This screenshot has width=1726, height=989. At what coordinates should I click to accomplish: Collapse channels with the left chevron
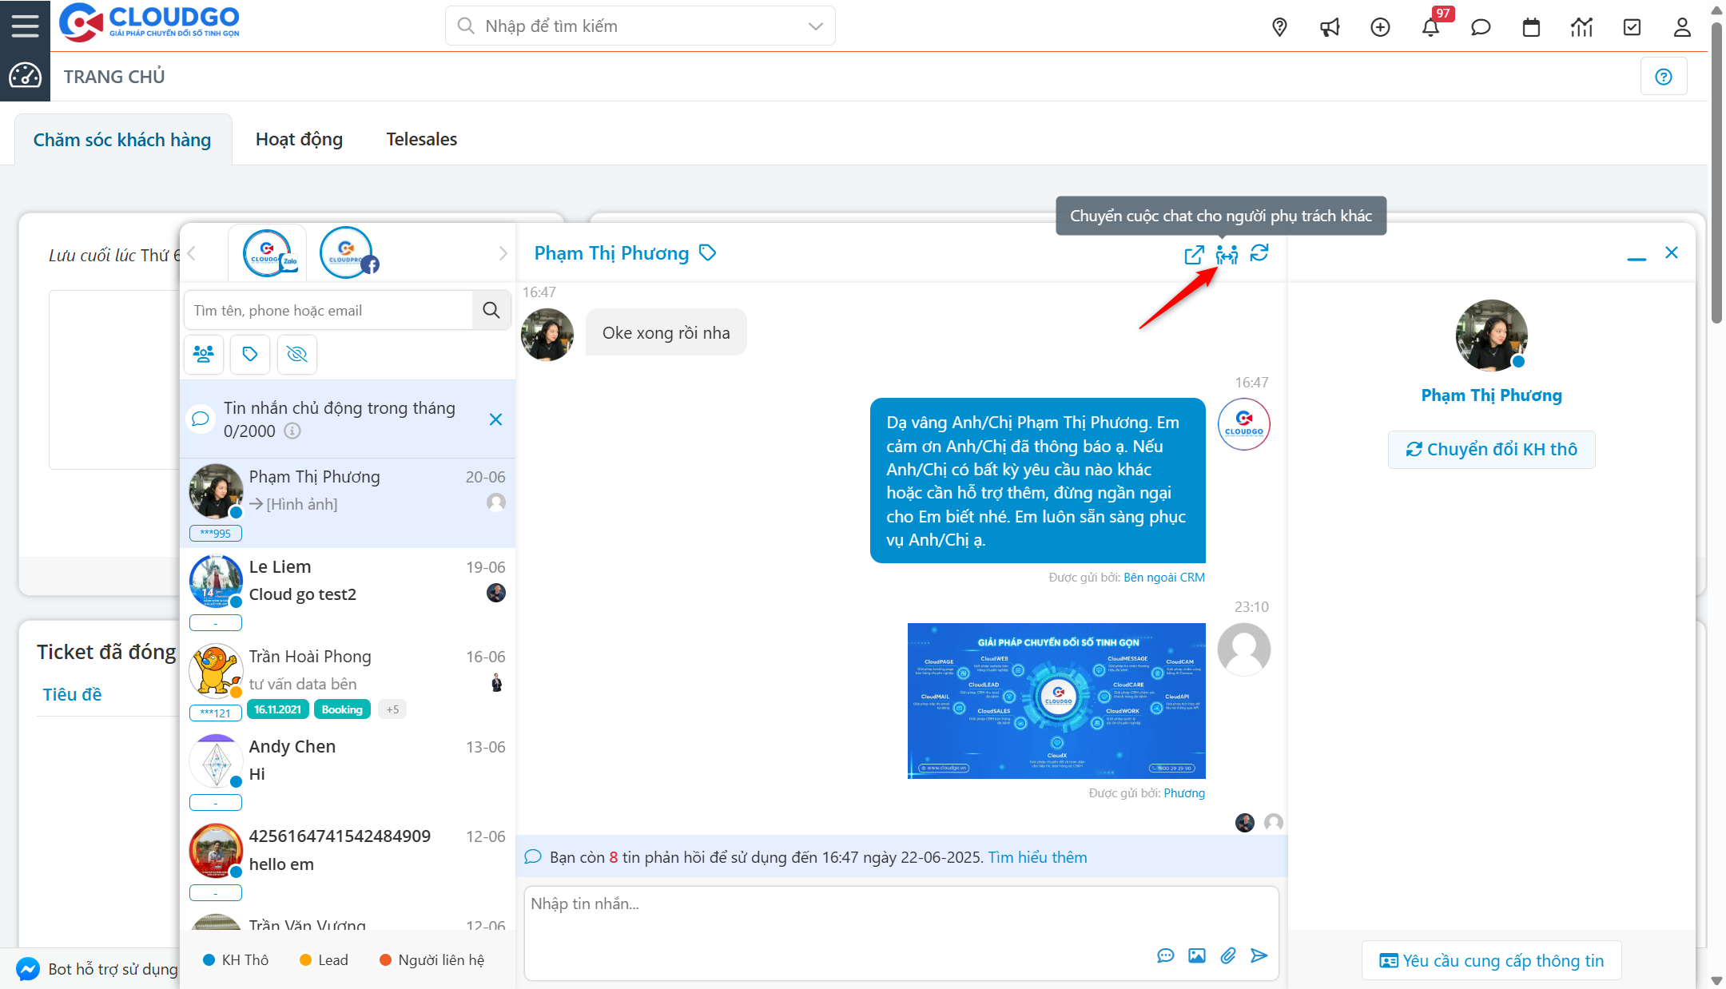tap(192, 252)
